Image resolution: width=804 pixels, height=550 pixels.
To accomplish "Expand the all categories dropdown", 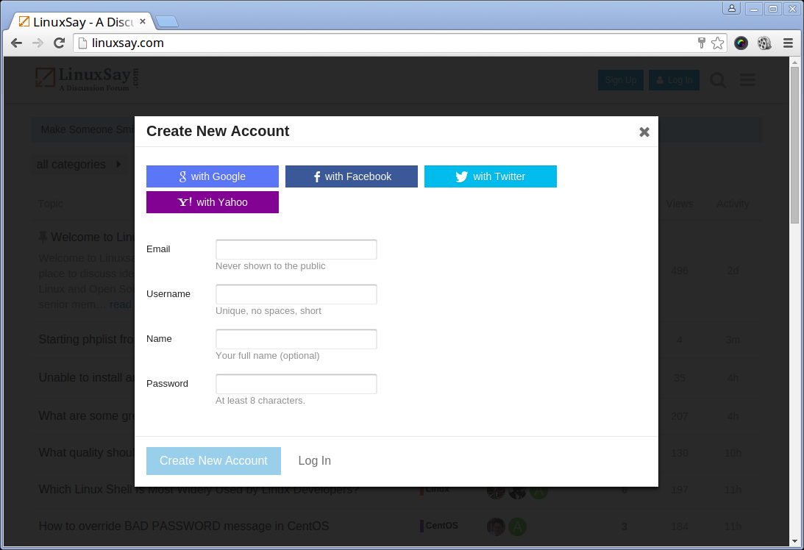I will [79, 165].
